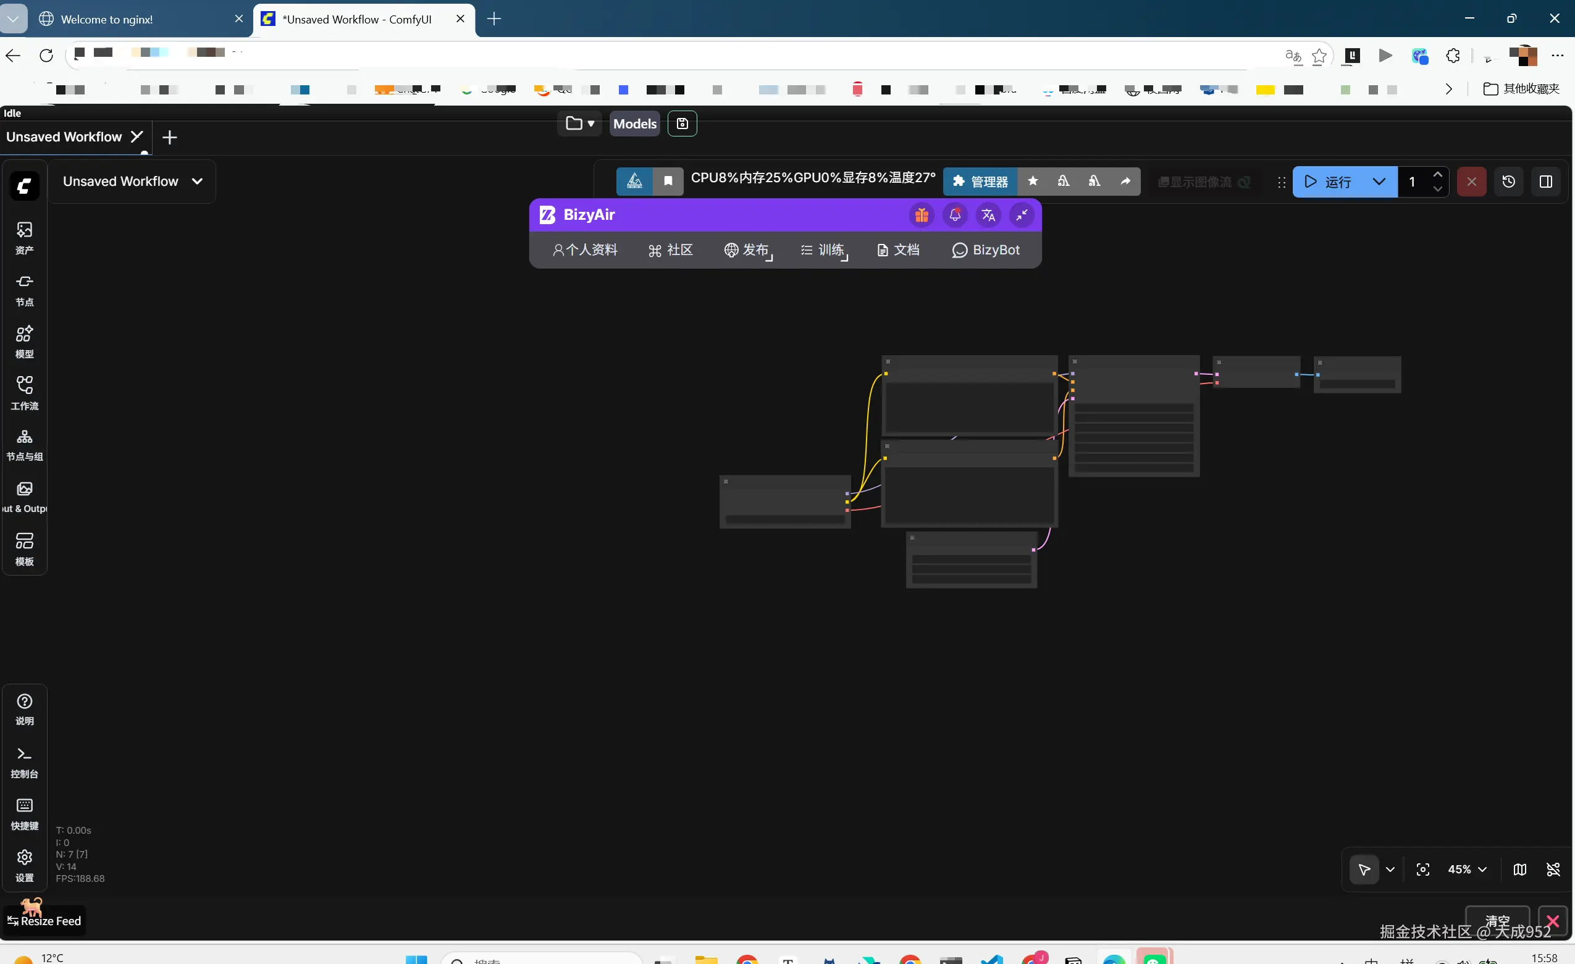The image size is (1575, 964).
Task: Click the fit view icon
Action: click(x=1423, y=870)
